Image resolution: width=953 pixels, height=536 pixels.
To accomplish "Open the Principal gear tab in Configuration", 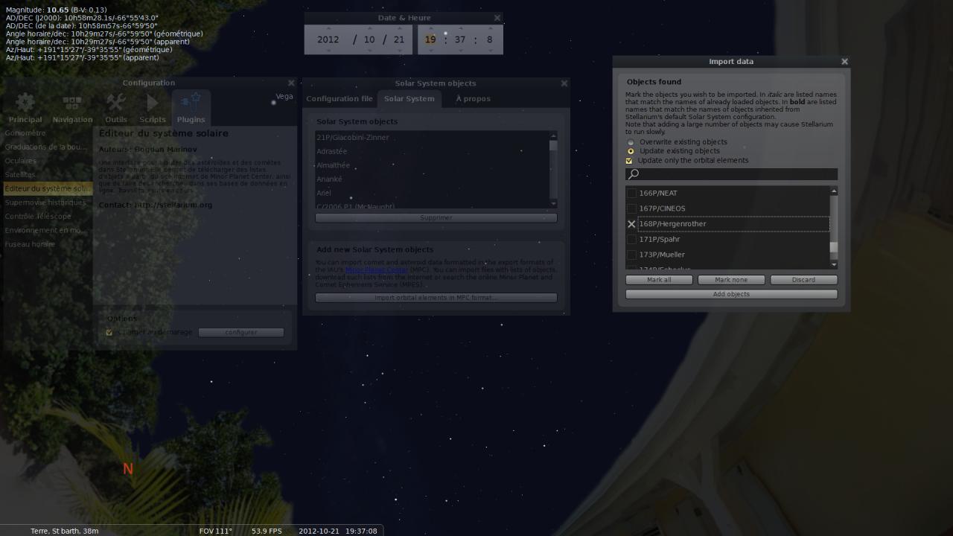I will [x=25, y=107].
